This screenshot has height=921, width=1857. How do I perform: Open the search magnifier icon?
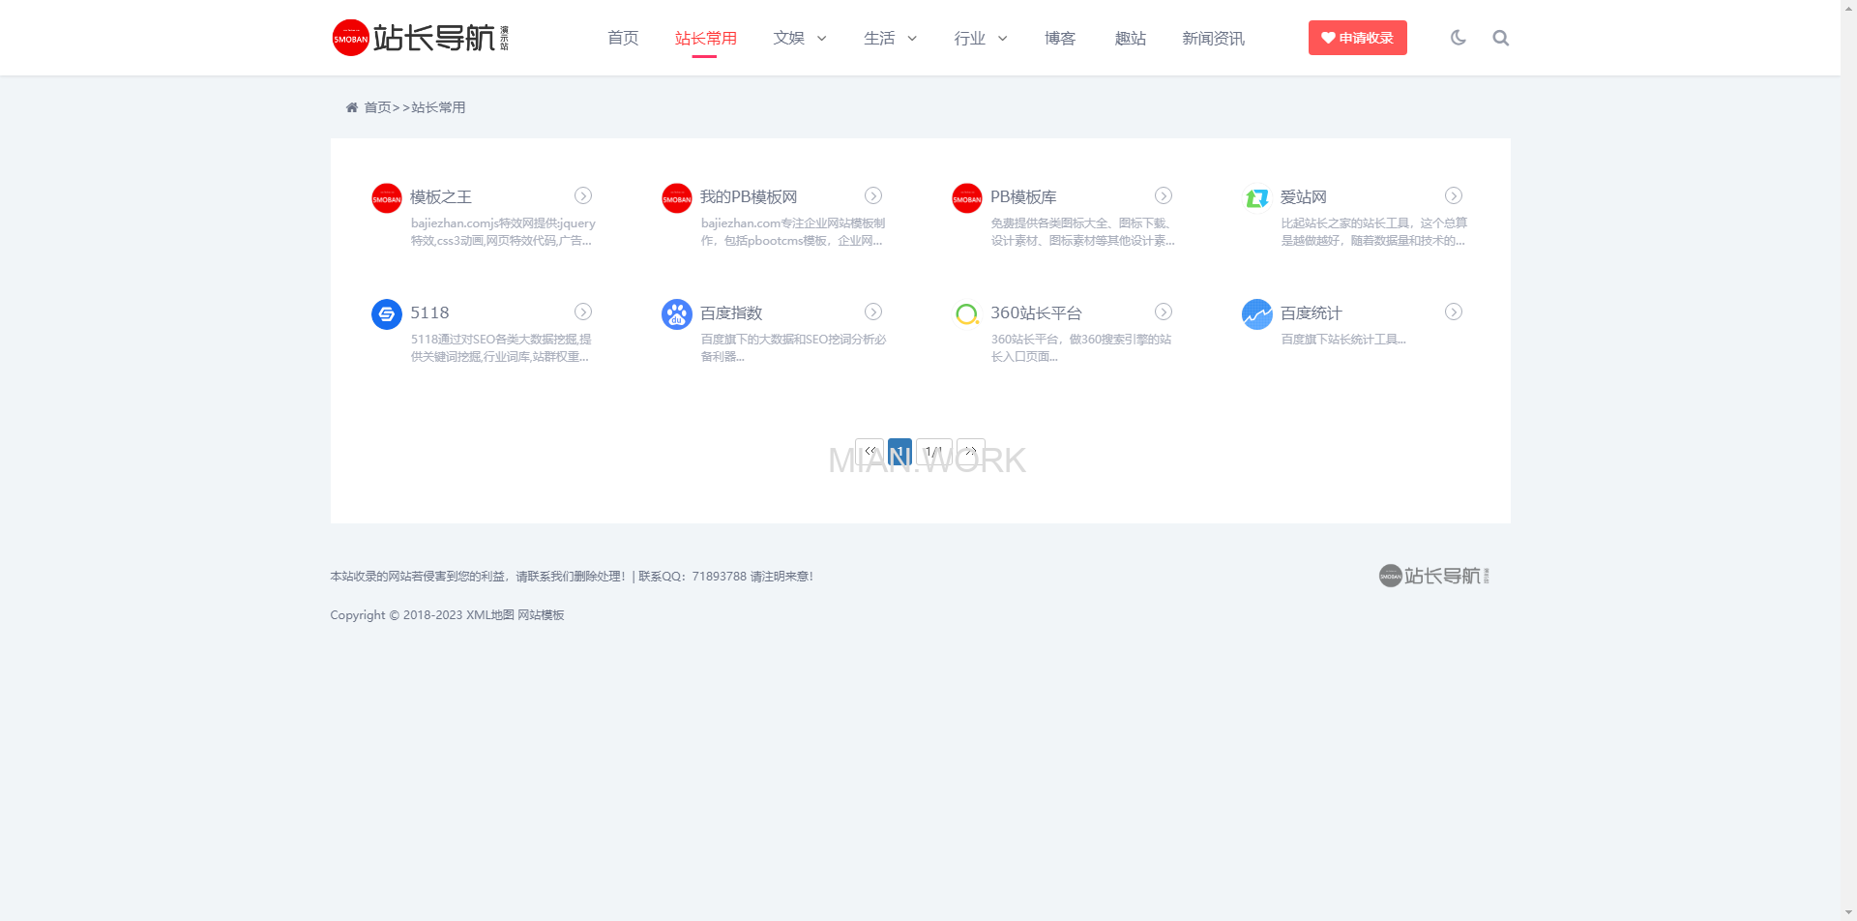tap(1500, 38)
